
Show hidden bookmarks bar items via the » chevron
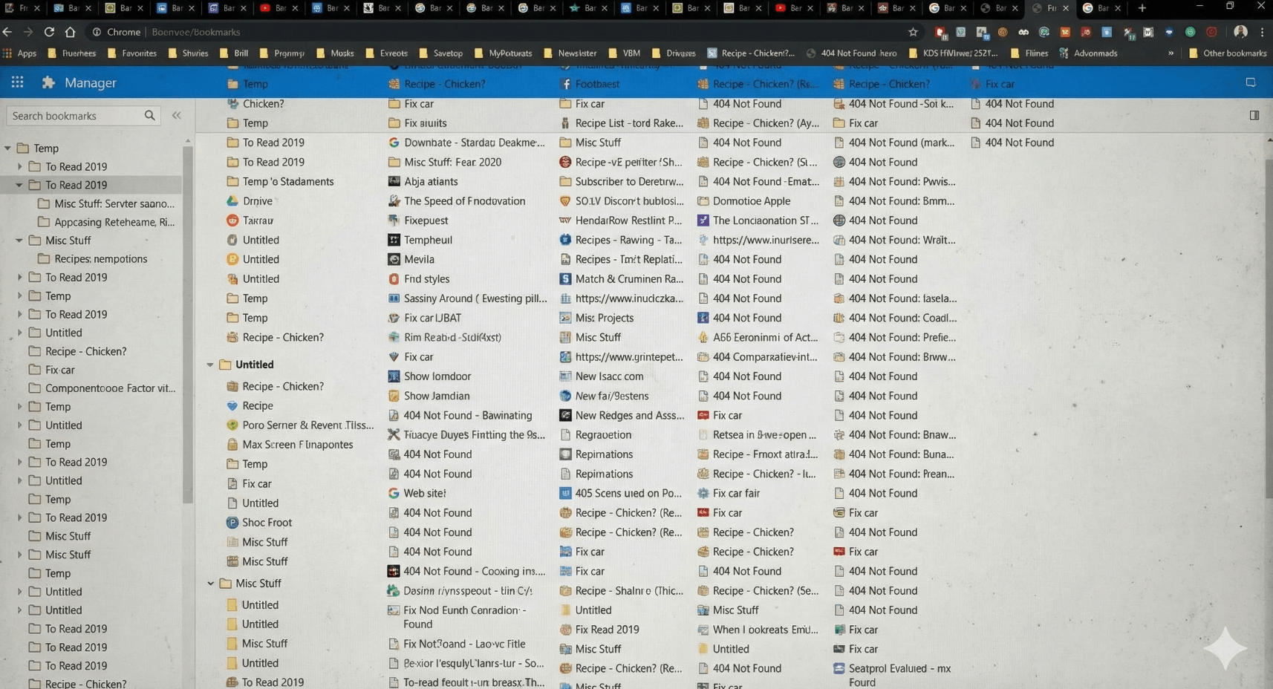coord(1171,53)
